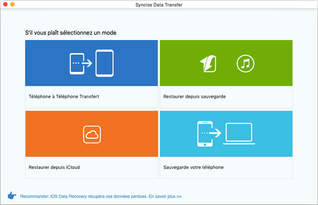Select Restaurer depuis sauvegarde label
This screenshot has height=205, width=318.
(194, 97)
